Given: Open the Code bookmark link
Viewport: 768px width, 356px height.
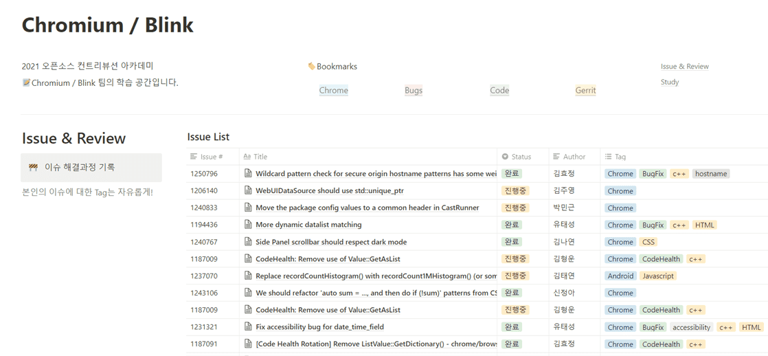Looking at the screenshot, I should coord(499,90).
